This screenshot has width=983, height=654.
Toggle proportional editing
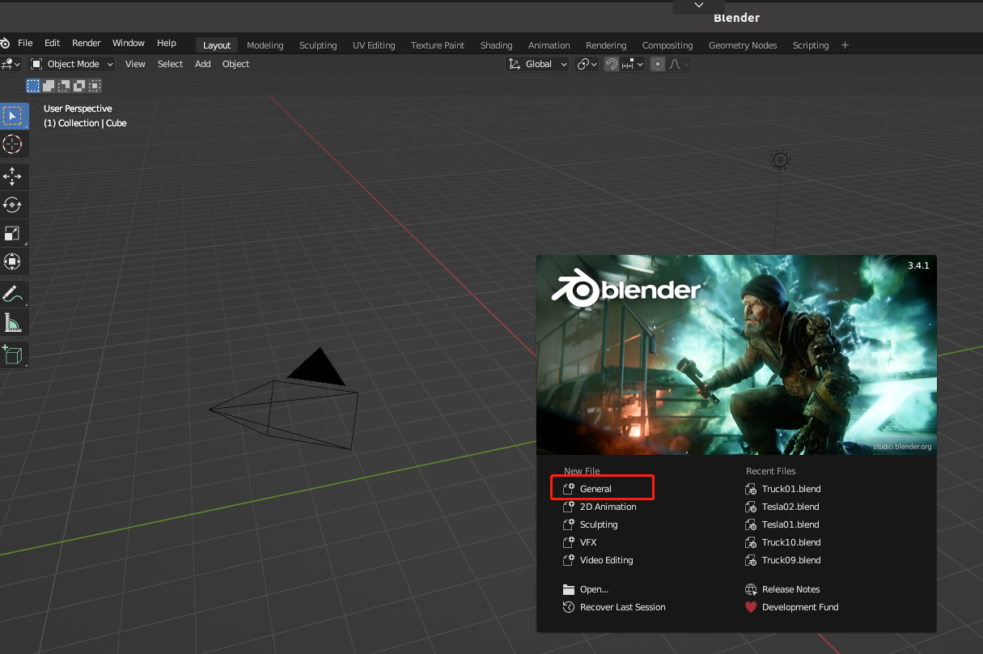[658, 64]
